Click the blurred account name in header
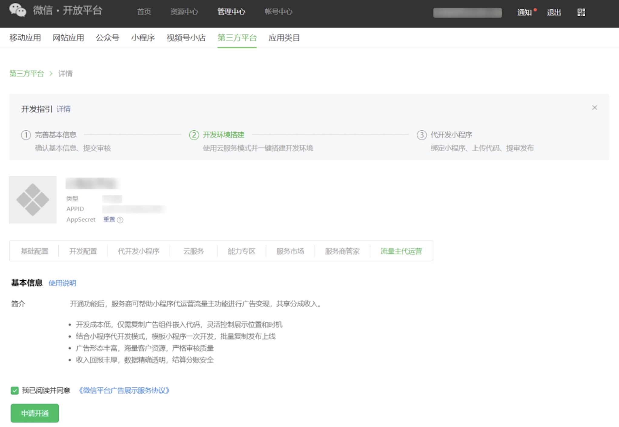619x427 pixels. coord(467,12)
